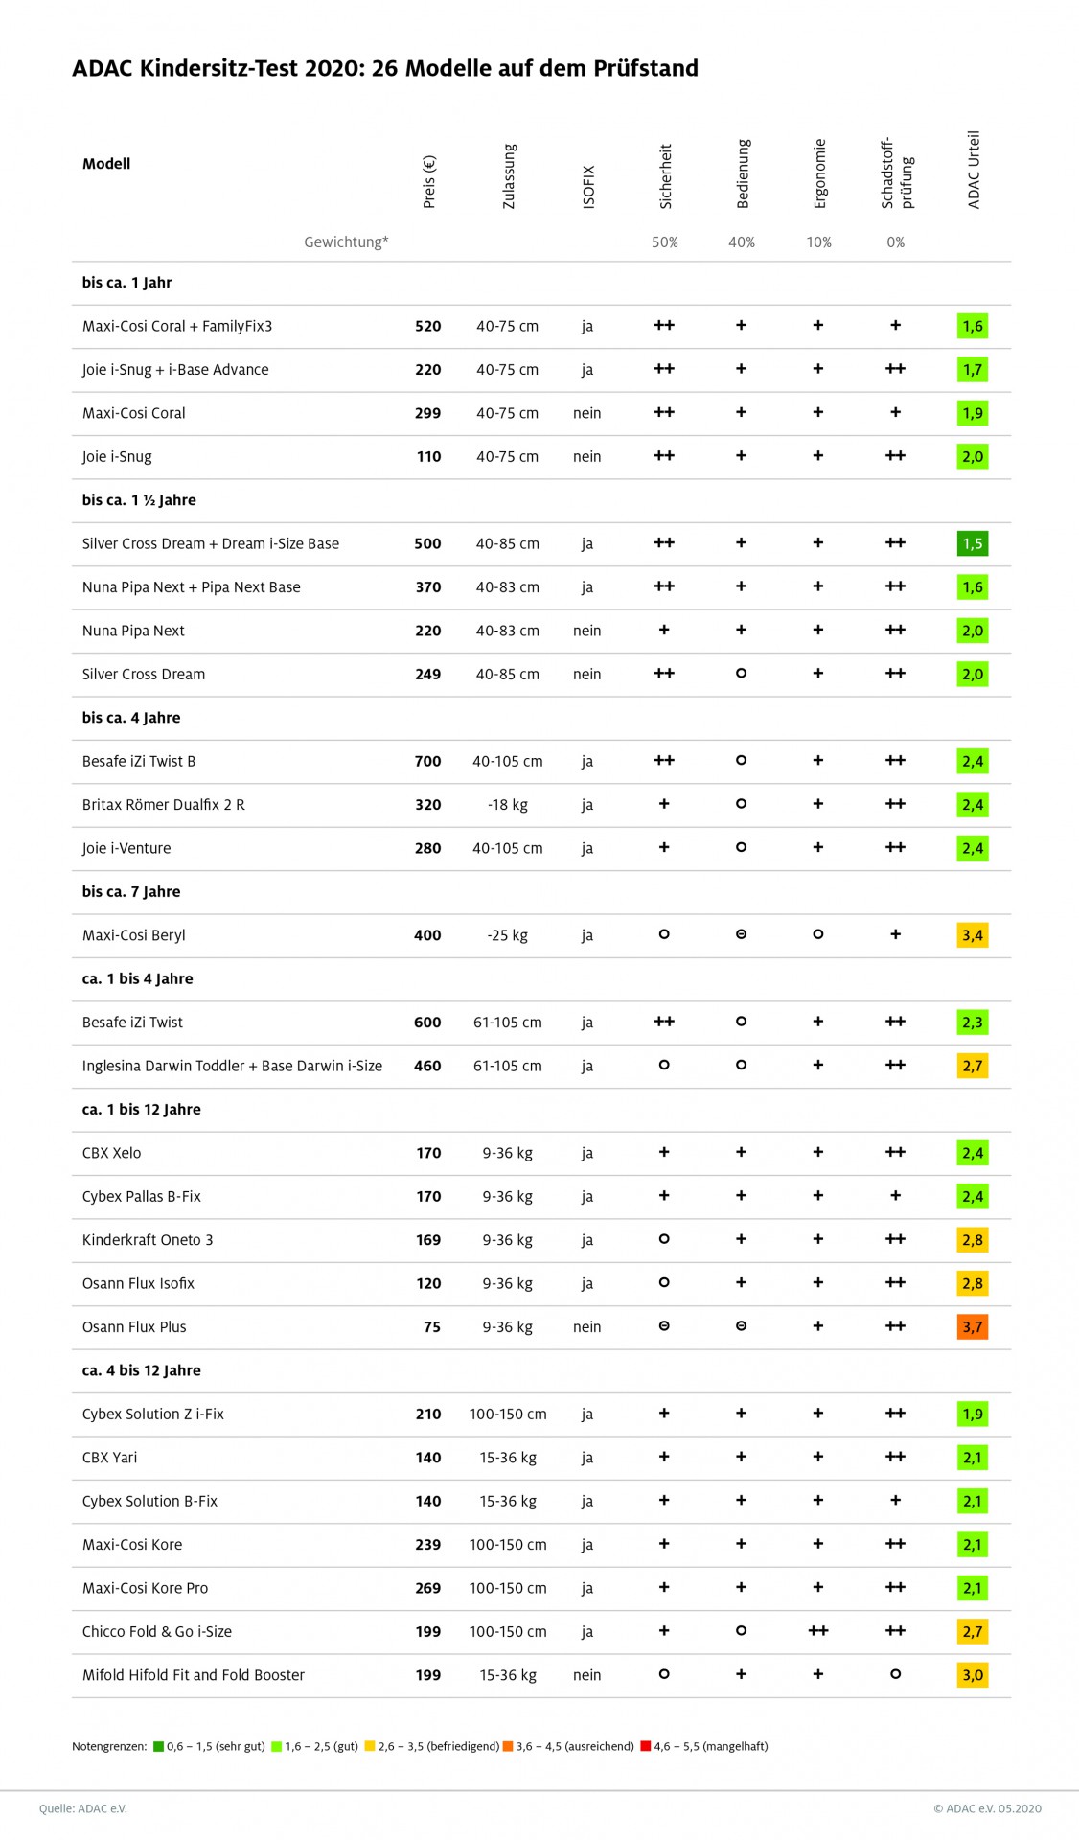Click the 'bis ca. 7 Jahre' section heading
The image size is (1079, 1840).
(131, 891)
